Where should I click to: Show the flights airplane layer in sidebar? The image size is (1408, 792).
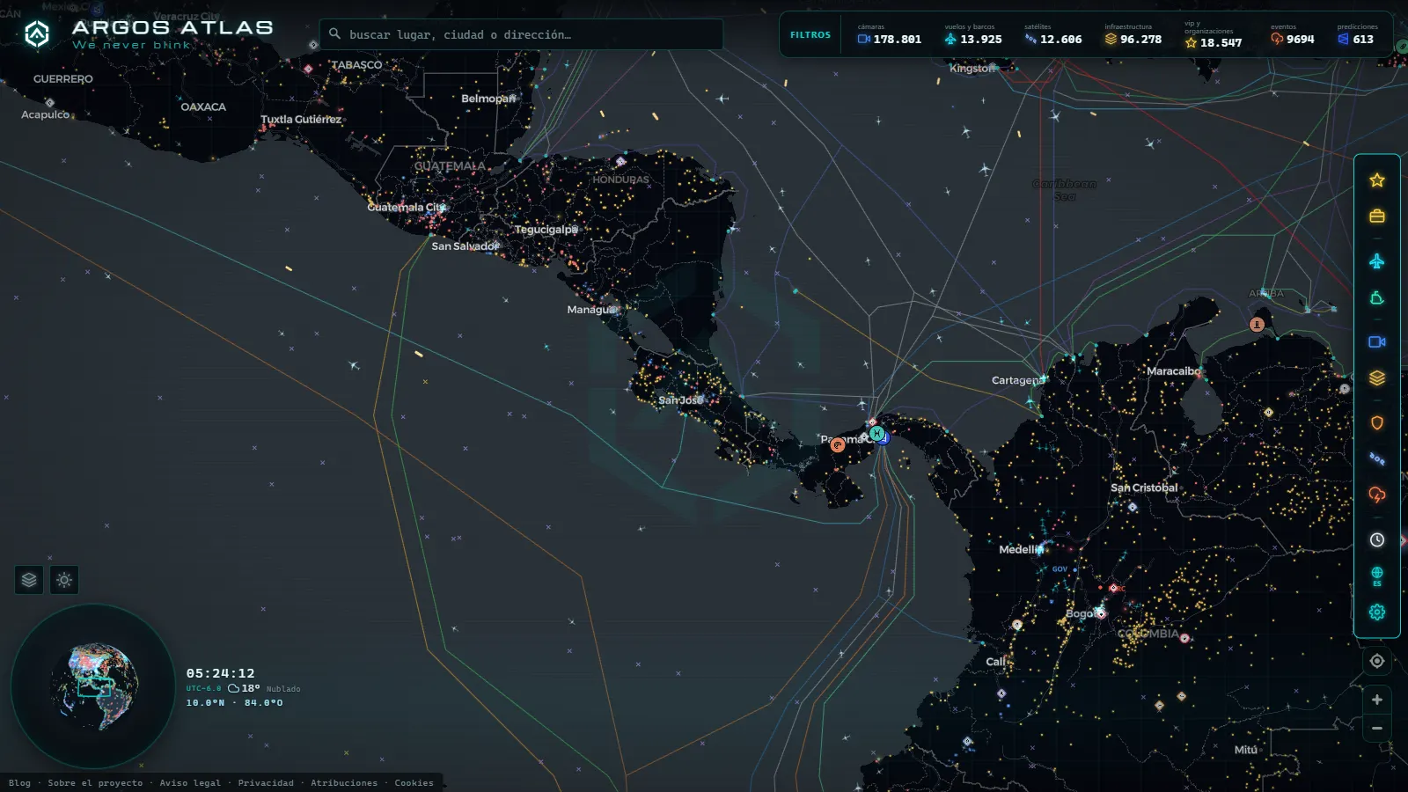click(x=1377, y=261)
